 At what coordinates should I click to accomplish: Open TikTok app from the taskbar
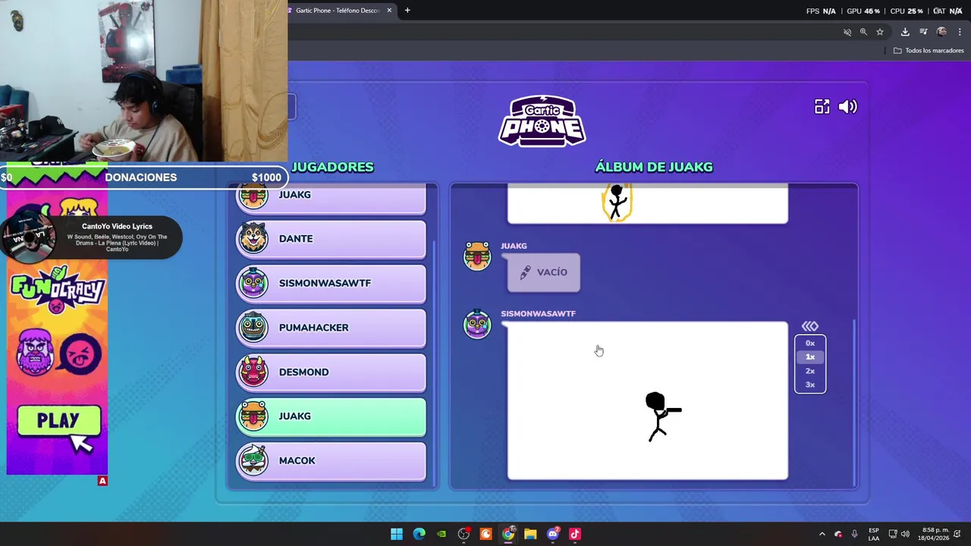pos(575,534)
